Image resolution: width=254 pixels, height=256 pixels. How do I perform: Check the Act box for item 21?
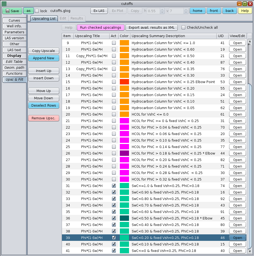114,121
